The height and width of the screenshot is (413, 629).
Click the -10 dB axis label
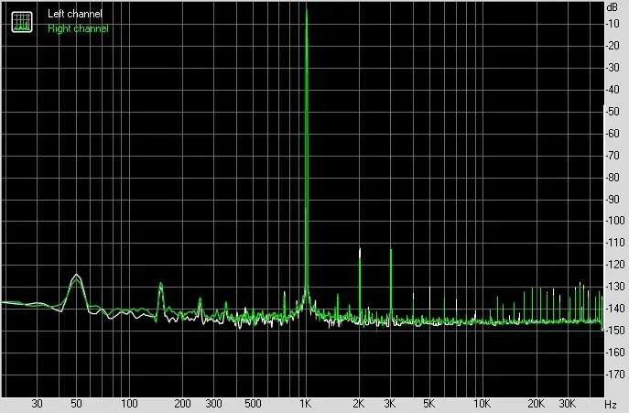pyautogui.click(x=613, y=24)
